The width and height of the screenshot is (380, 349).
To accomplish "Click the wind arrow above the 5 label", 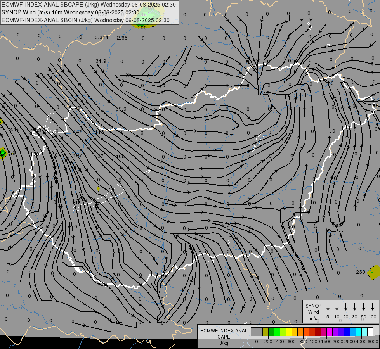I will click(328, 307).
